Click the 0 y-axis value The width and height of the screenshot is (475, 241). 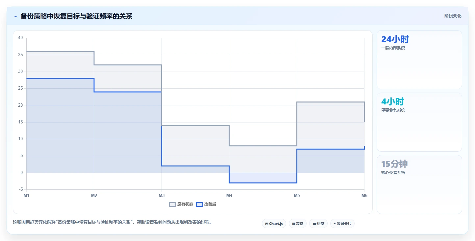[22, 173]
